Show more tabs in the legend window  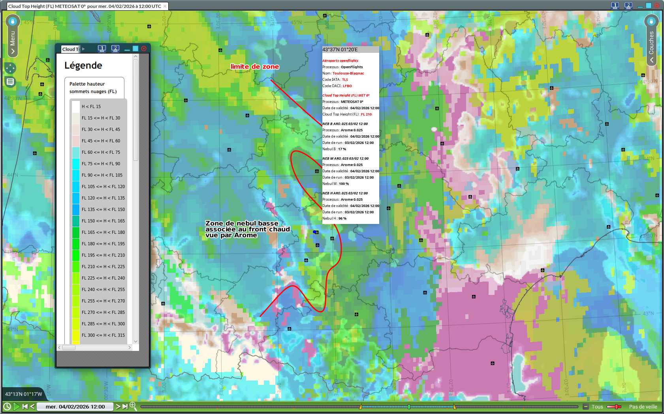coord(83,49)
